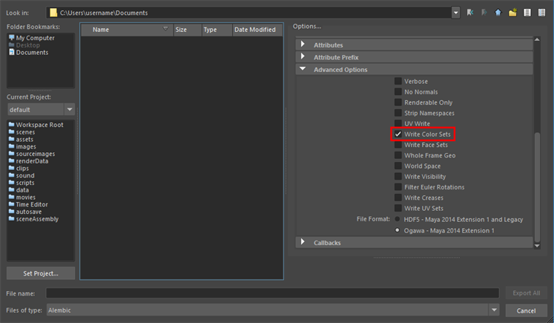Enable Write Creases checkbox
Viewport: 554px width, 323px height.
click(398, 198)
